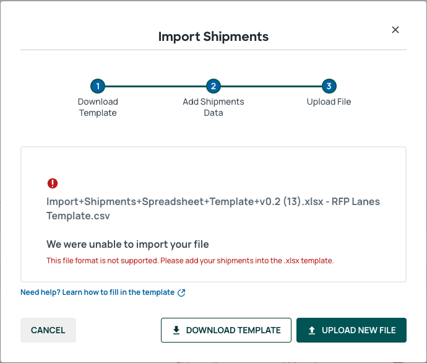The width and height of the screenshot is (427, 363).
Task: Click the uploaded CSV file name
Action: coord(213,209)
